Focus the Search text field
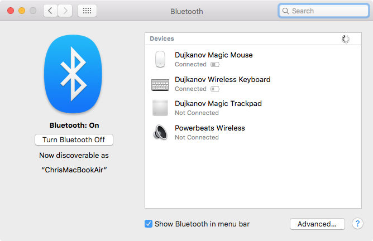Image resolution: width=373 pixels, height=241 pixels. (324, 11)
